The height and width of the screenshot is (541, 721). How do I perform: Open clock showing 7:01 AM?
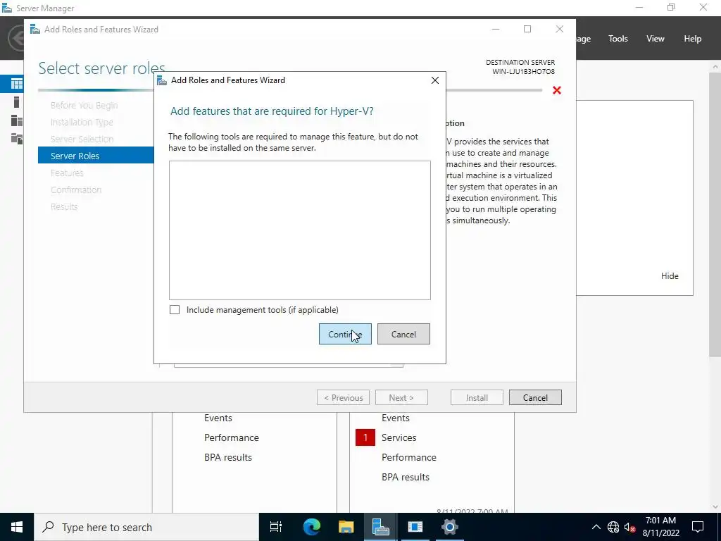coord(660,527)
